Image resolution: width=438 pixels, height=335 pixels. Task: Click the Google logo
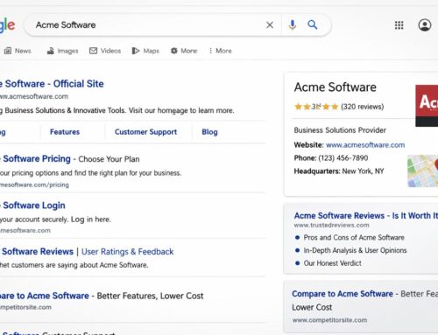point(7,25)
